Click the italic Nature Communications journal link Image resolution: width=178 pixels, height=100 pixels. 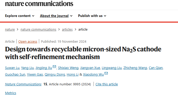(x=23, y=84)
